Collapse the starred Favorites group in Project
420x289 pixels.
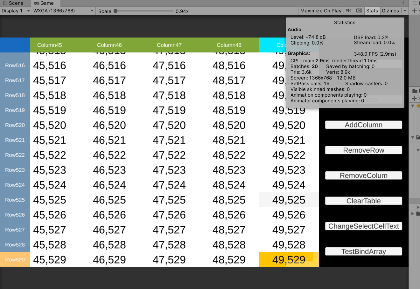click(x=413, y=106)
